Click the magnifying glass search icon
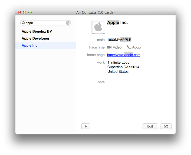The height and width of the screenshot is (155, 191). click(23, 23)
